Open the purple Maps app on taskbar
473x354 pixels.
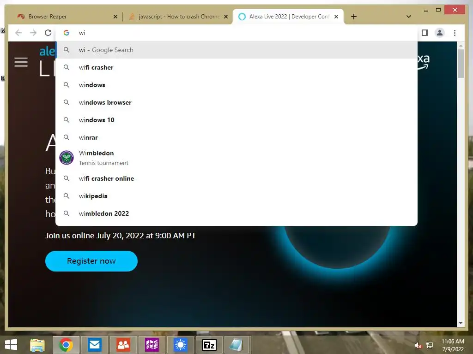[152, 345]
